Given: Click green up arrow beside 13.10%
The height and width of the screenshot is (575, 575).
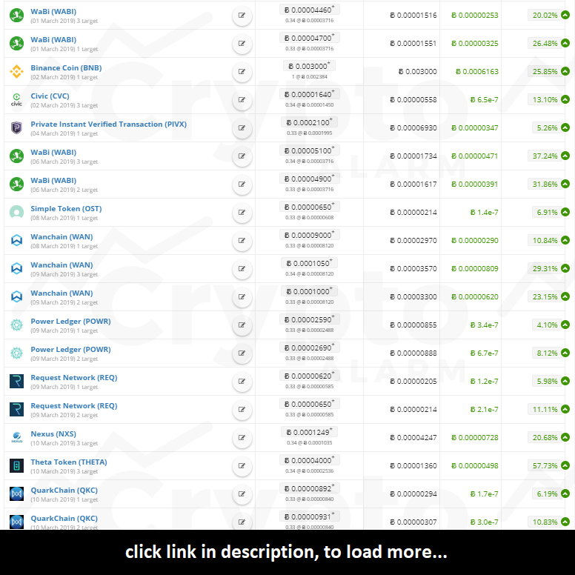Looking at the screenshot, I should pos(565,99).
